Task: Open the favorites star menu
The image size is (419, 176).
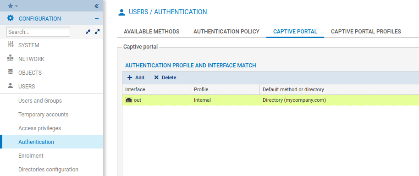Action: (12, 6)
